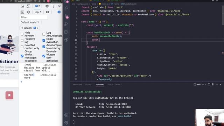
Task: Disable Autocomplete from history checkbox
Action: tap(44, 47)
